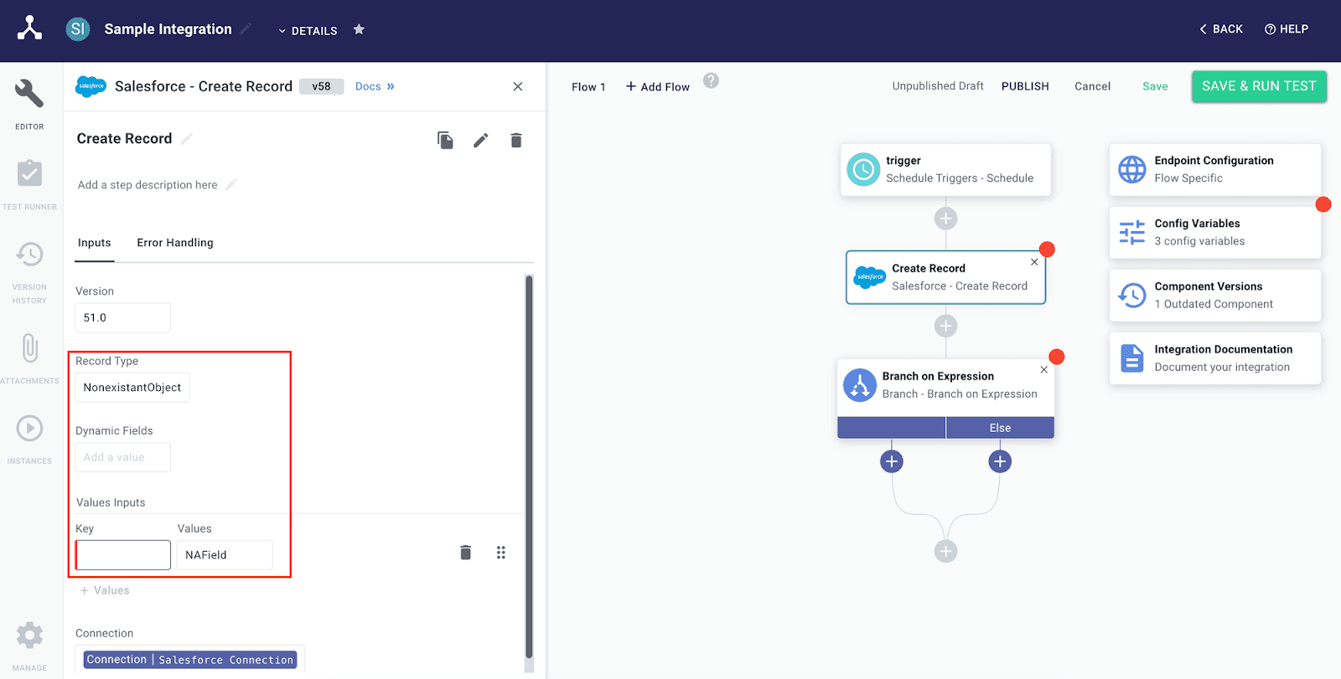Open the Flow 1 selector
The image size is (1341, 679).
point(588,87)
